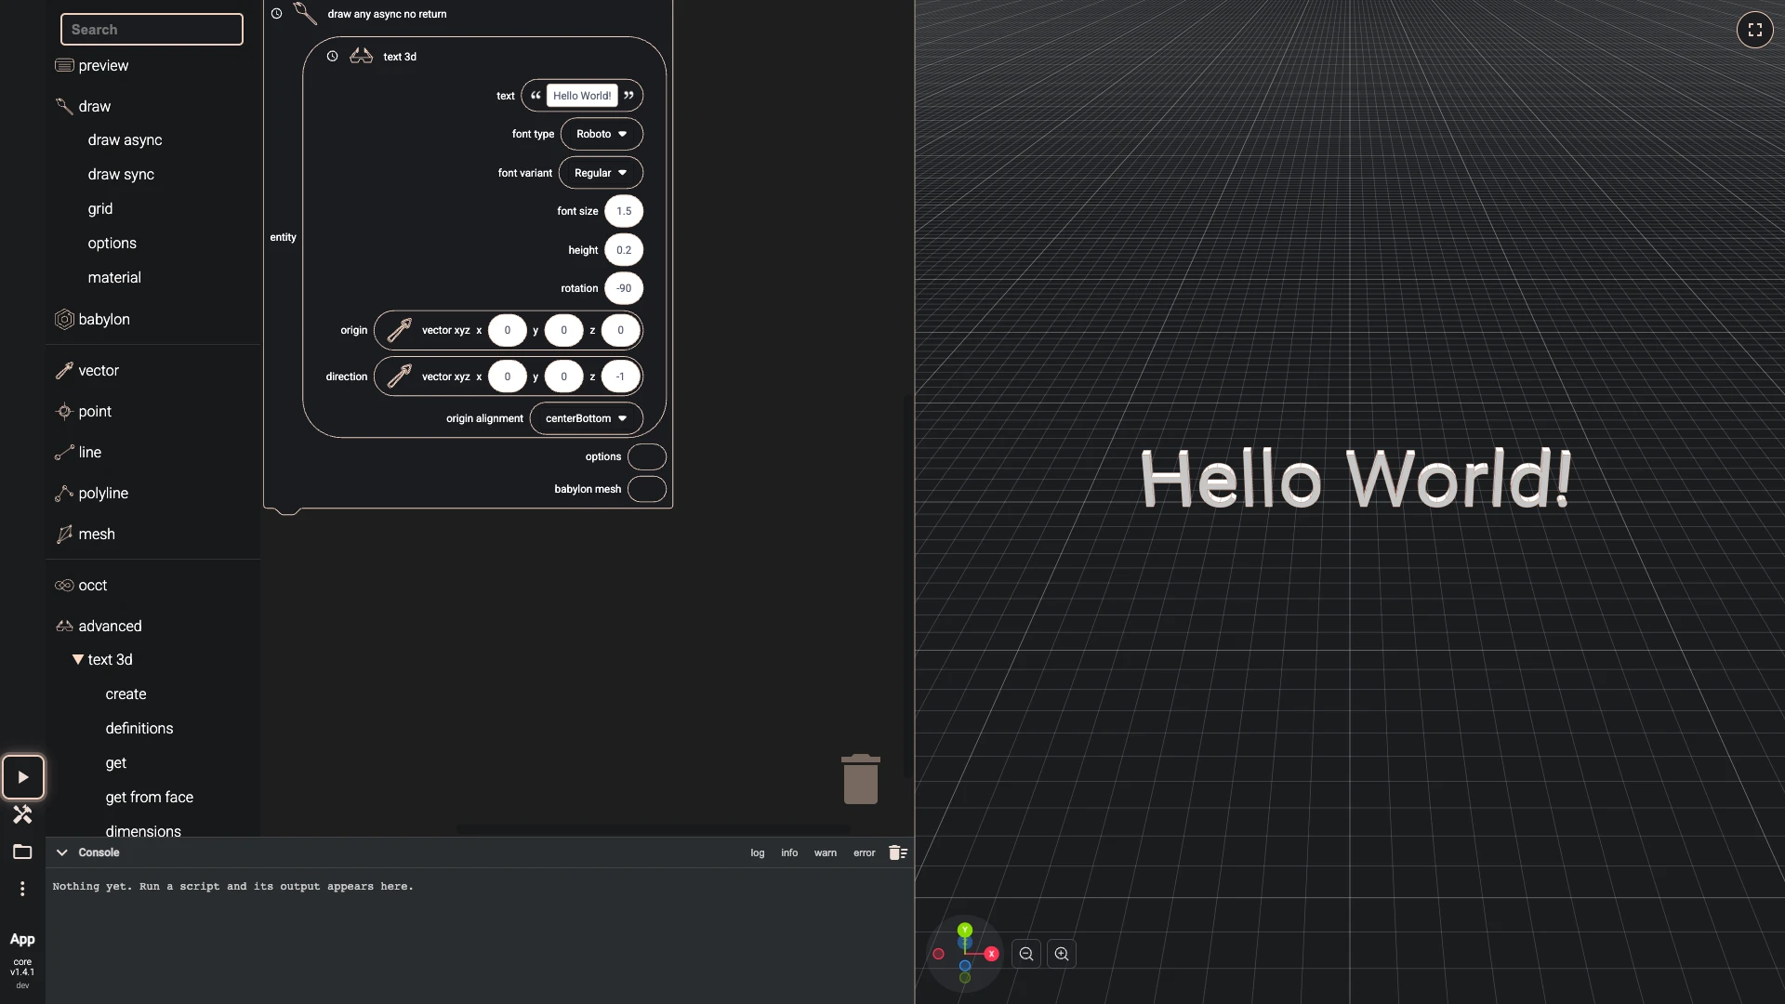Open the projects folder icon

22,852
